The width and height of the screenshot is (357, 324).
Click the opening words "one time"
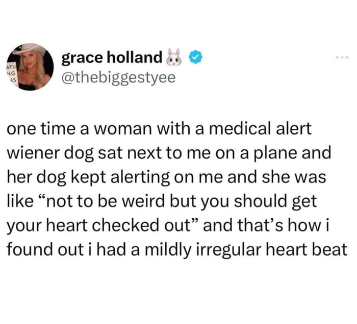(38, 128)
